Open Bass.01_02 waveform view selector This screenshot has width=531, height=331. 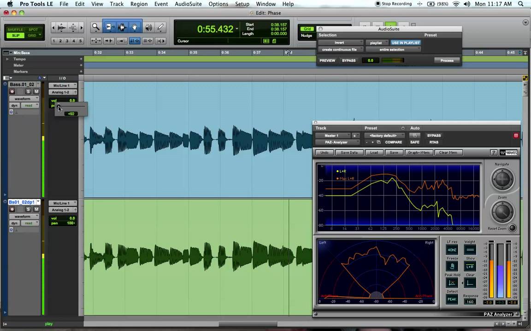(24, 99)
